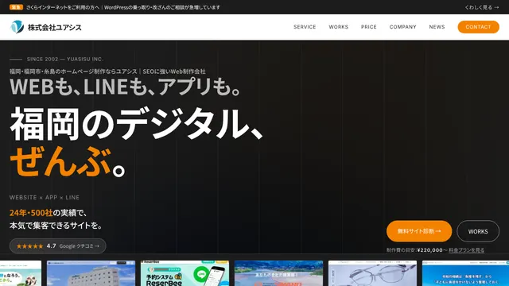Click the 福岡のデジタル headline
Viewport: 509px width, 286px height.
[137, 124]
